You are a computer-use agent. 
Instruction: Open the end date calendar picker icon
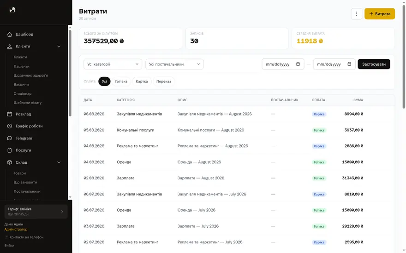349,64
